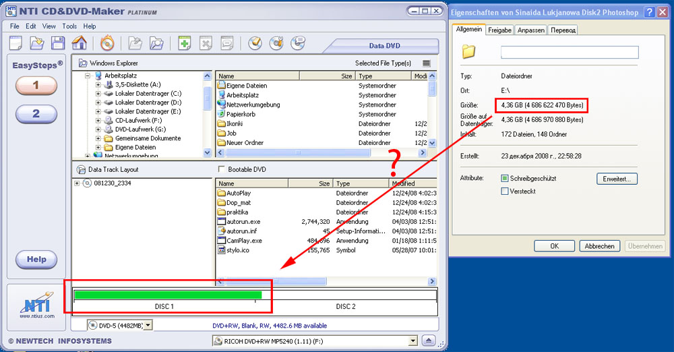Click the NTI www.ntius.com logo
674x352 pixels.
click(x=37, y=305)
